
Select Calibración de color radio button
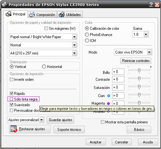(x=87, y=28)
